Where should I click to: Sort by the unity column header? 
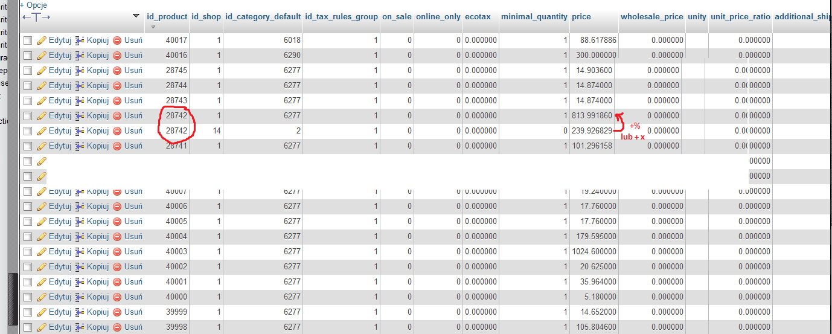click(697, 16)
